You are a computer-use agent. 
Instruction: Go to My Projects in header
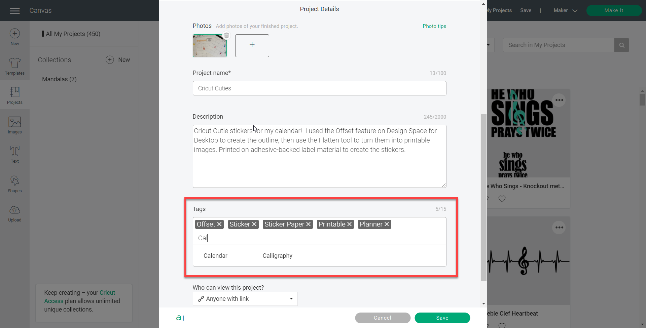click(x=499, y=10)
